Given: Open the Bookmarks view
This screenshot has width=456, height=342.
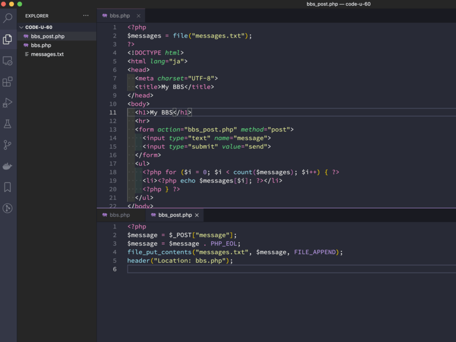Looking at the screenshot, I should click(x=8, y=187).
